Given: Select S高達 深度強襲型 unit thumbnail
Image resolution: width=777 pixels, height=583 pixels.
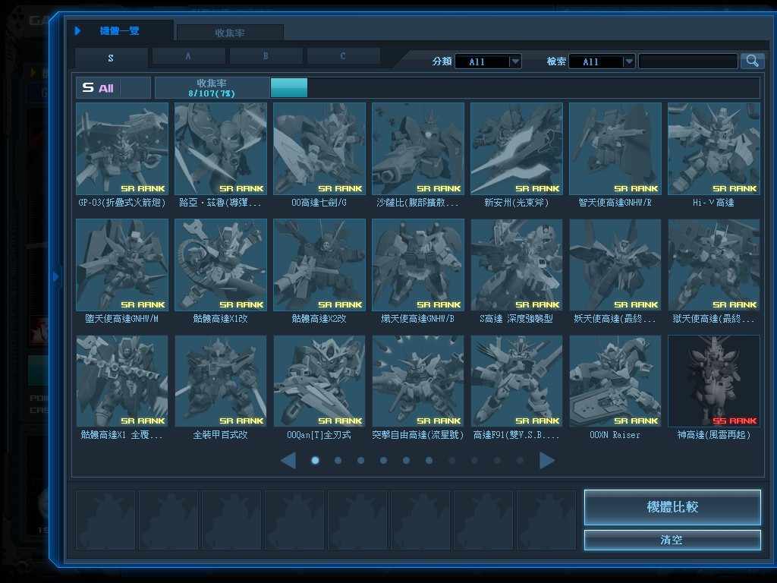Looking at the screenshot, I should point(516,265).
